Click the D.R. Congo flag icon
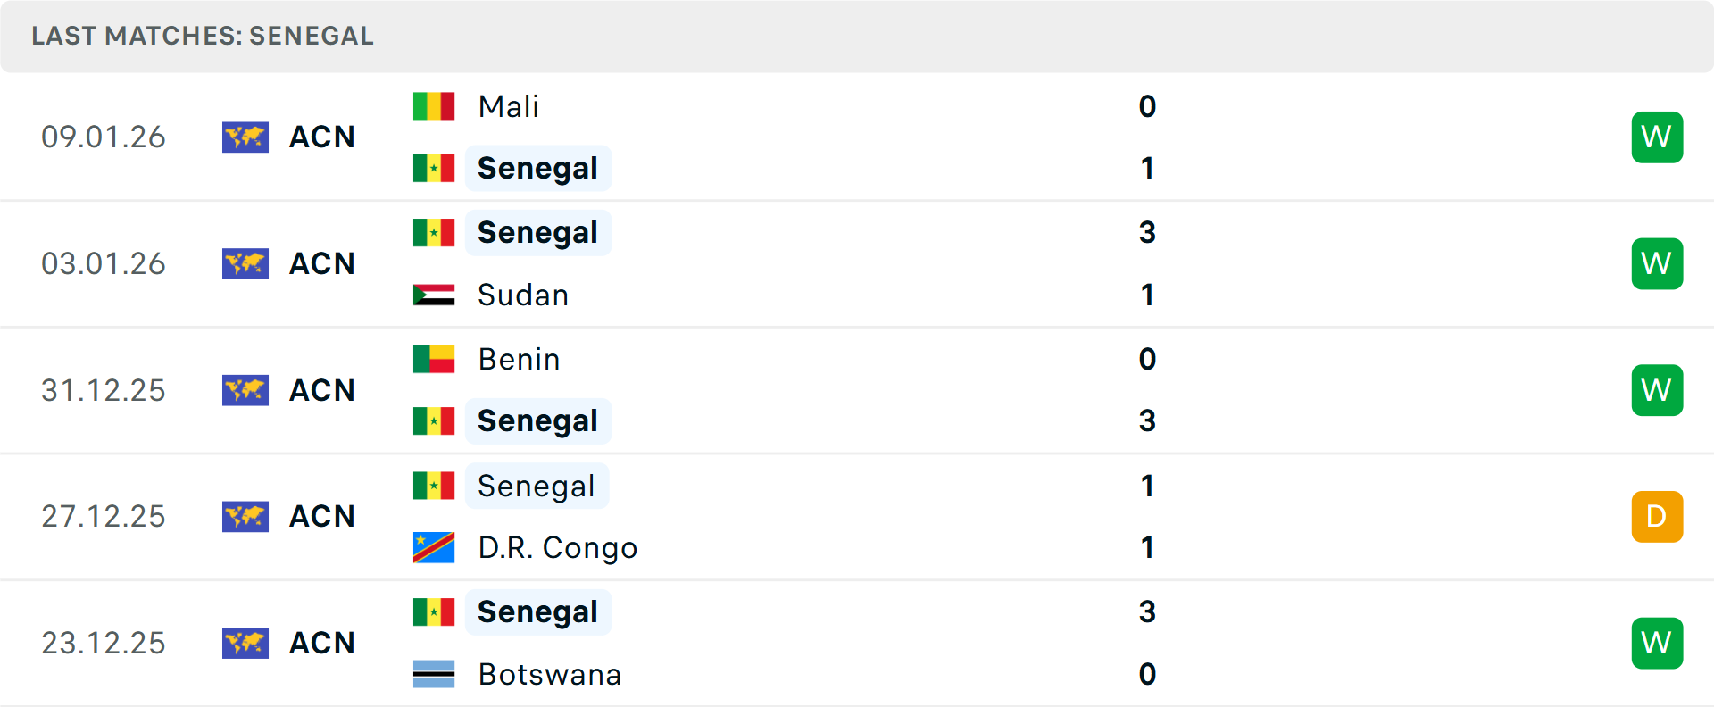Image resolution: width=1714 pixels, height=707 pixels. (434, 547)
